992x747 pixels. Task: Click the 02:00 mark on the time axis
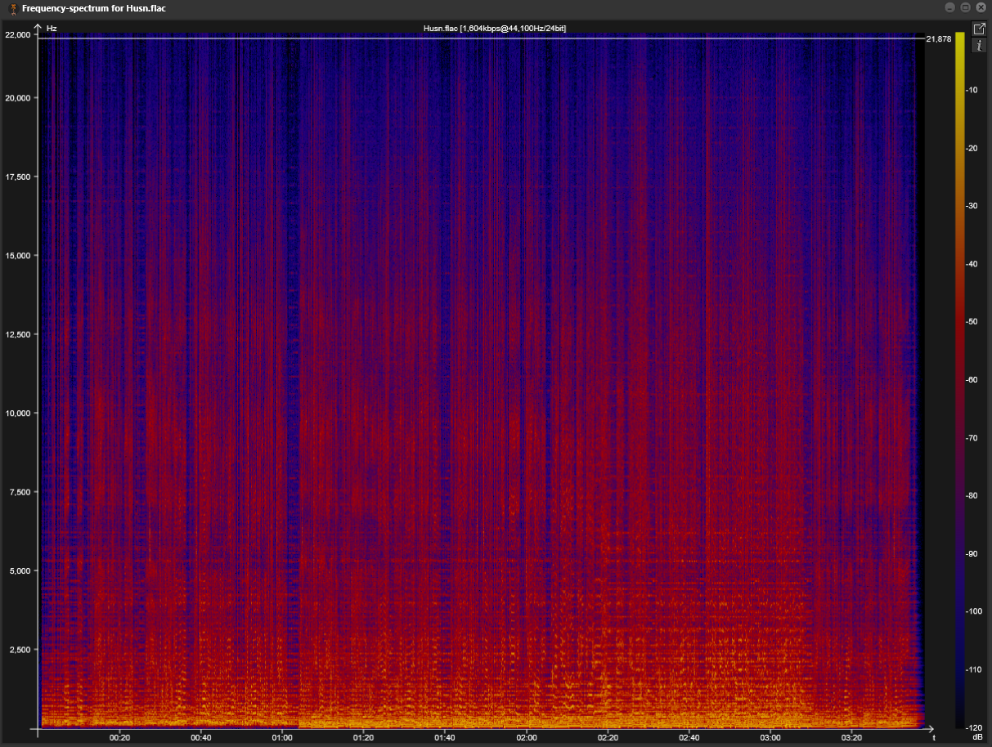click(527, 737)
